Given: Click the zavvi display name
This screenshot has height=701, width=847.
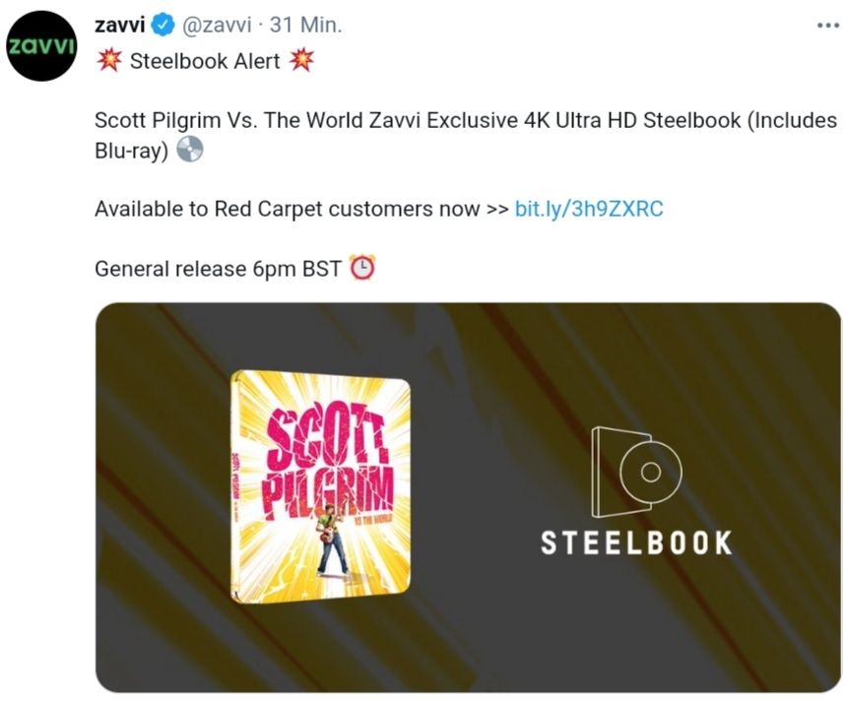Looking at the screenshot, I should (120, 25).
